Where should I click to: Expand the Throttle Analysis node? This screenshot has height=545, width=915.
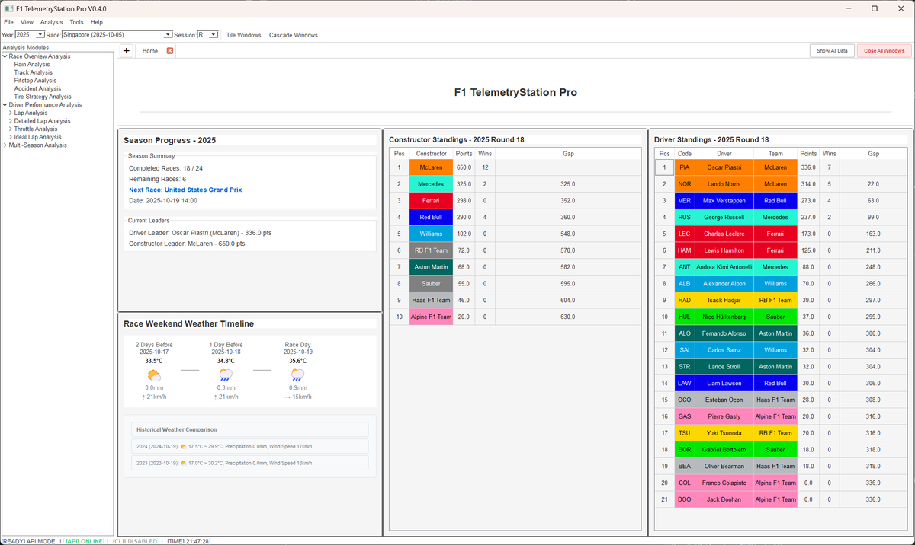pos(11,129)
